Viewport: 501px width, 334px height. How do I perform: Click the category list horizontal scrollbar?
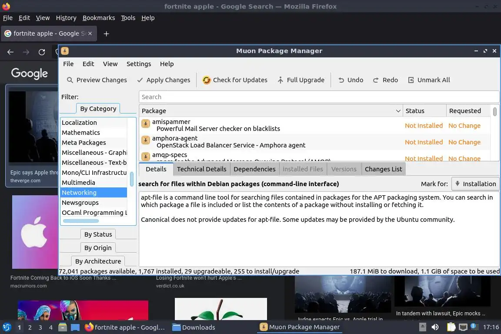click(x=81, y=221)
